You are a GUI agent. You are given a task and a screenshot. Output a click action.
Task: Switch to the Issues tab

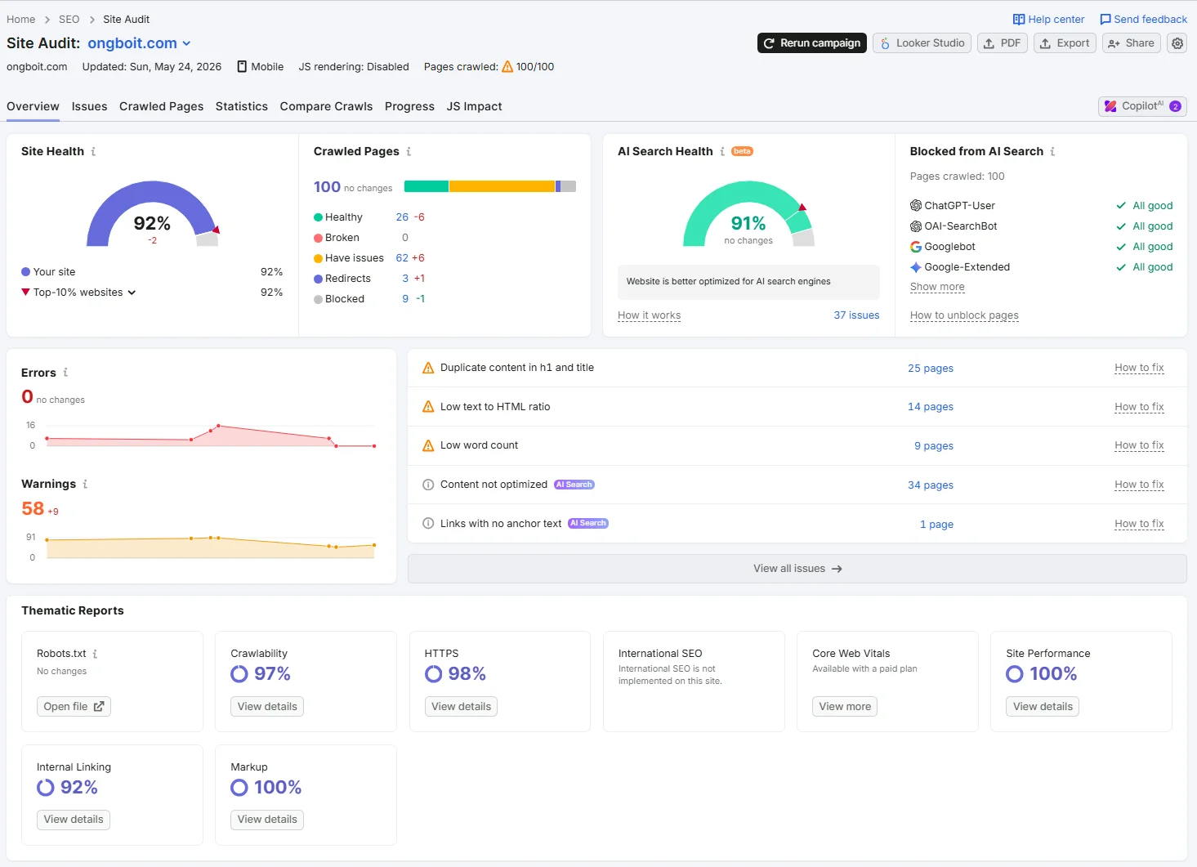89,106
